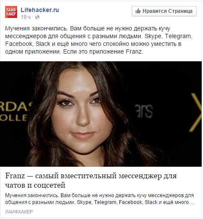
Task: Click the truncated description ending "ещё много…"
Action: (100, 202)
